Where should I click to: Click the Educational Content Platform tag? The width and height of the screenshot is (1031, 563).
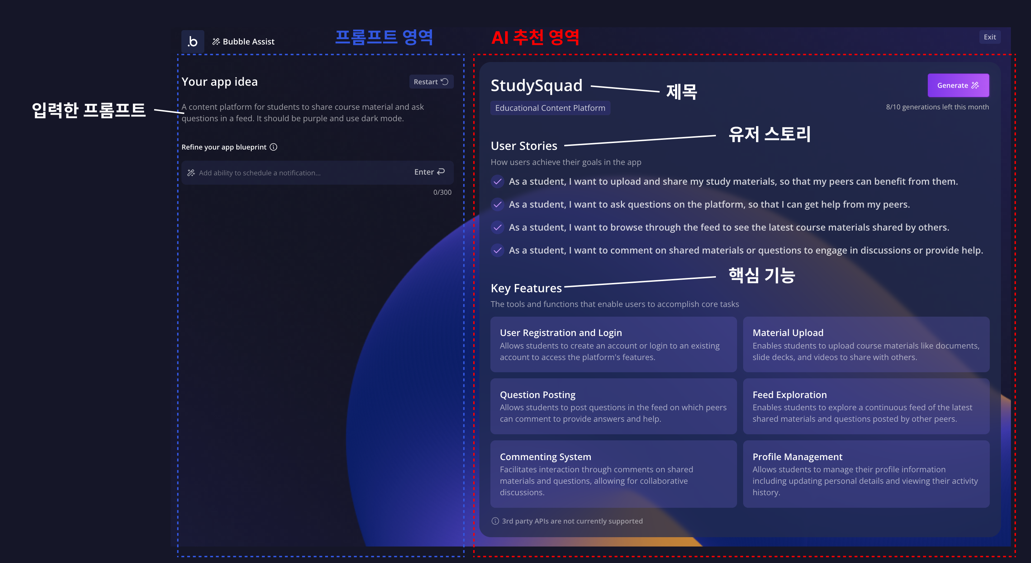click(550, 108)
